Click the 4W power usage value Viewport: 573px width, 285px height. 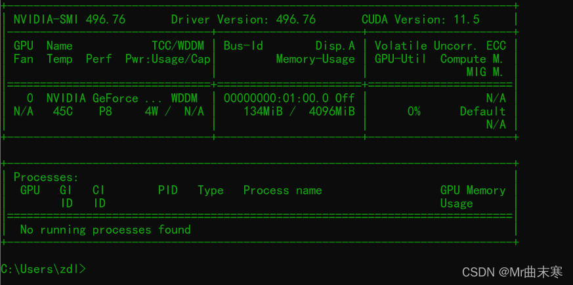point(151,112)
